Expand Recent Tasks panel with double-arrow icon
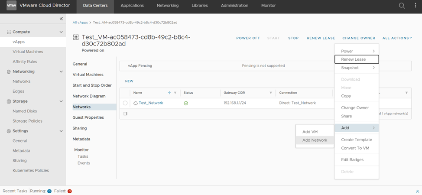 417,191
